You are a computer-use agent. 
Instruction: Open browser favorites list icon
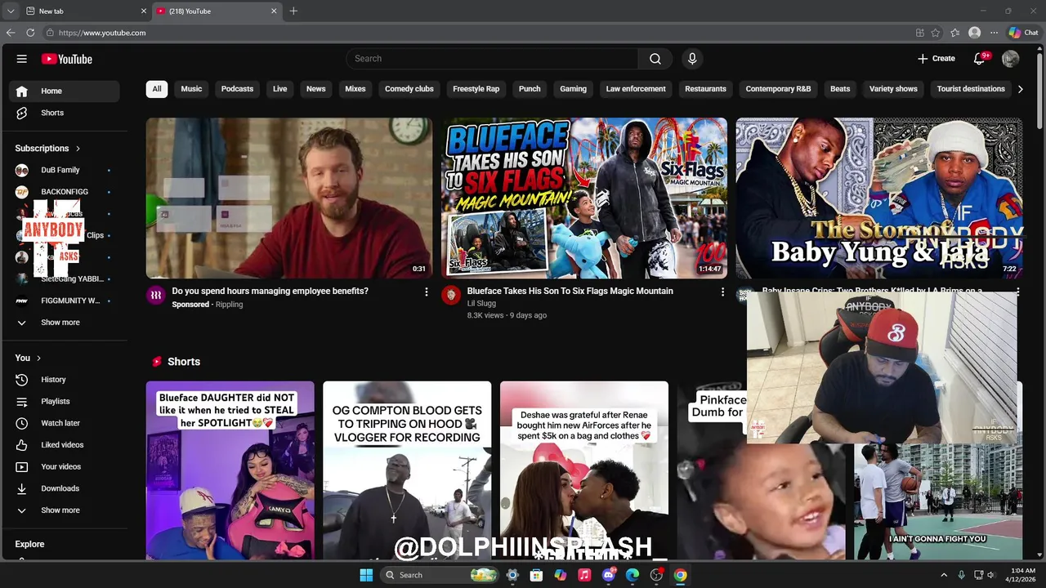click(x=955, y=33)
